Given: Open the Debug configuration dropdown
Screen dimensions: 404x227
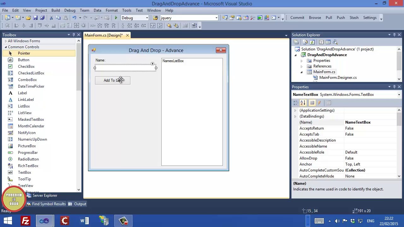Looking at the screenshot, I should [x=147, y=18].
